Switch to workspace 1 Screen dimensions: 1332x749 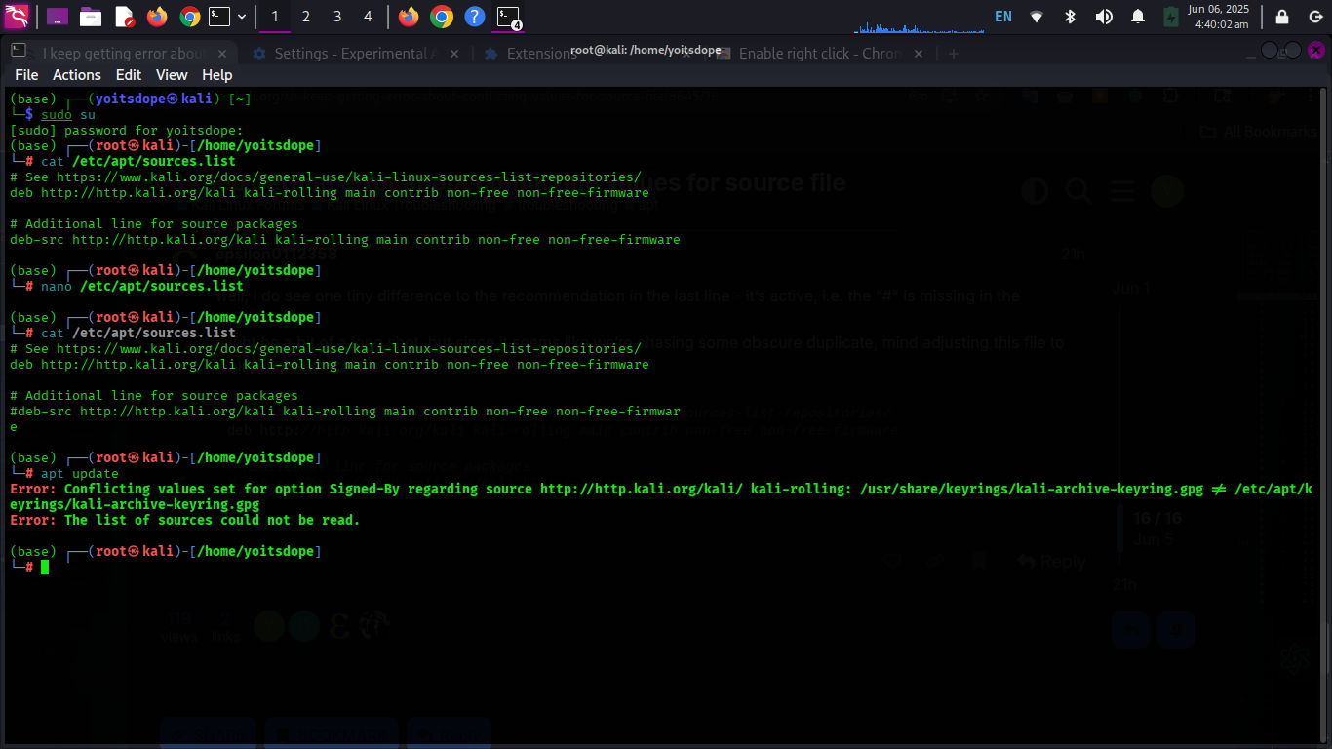[x=275, y=16]
